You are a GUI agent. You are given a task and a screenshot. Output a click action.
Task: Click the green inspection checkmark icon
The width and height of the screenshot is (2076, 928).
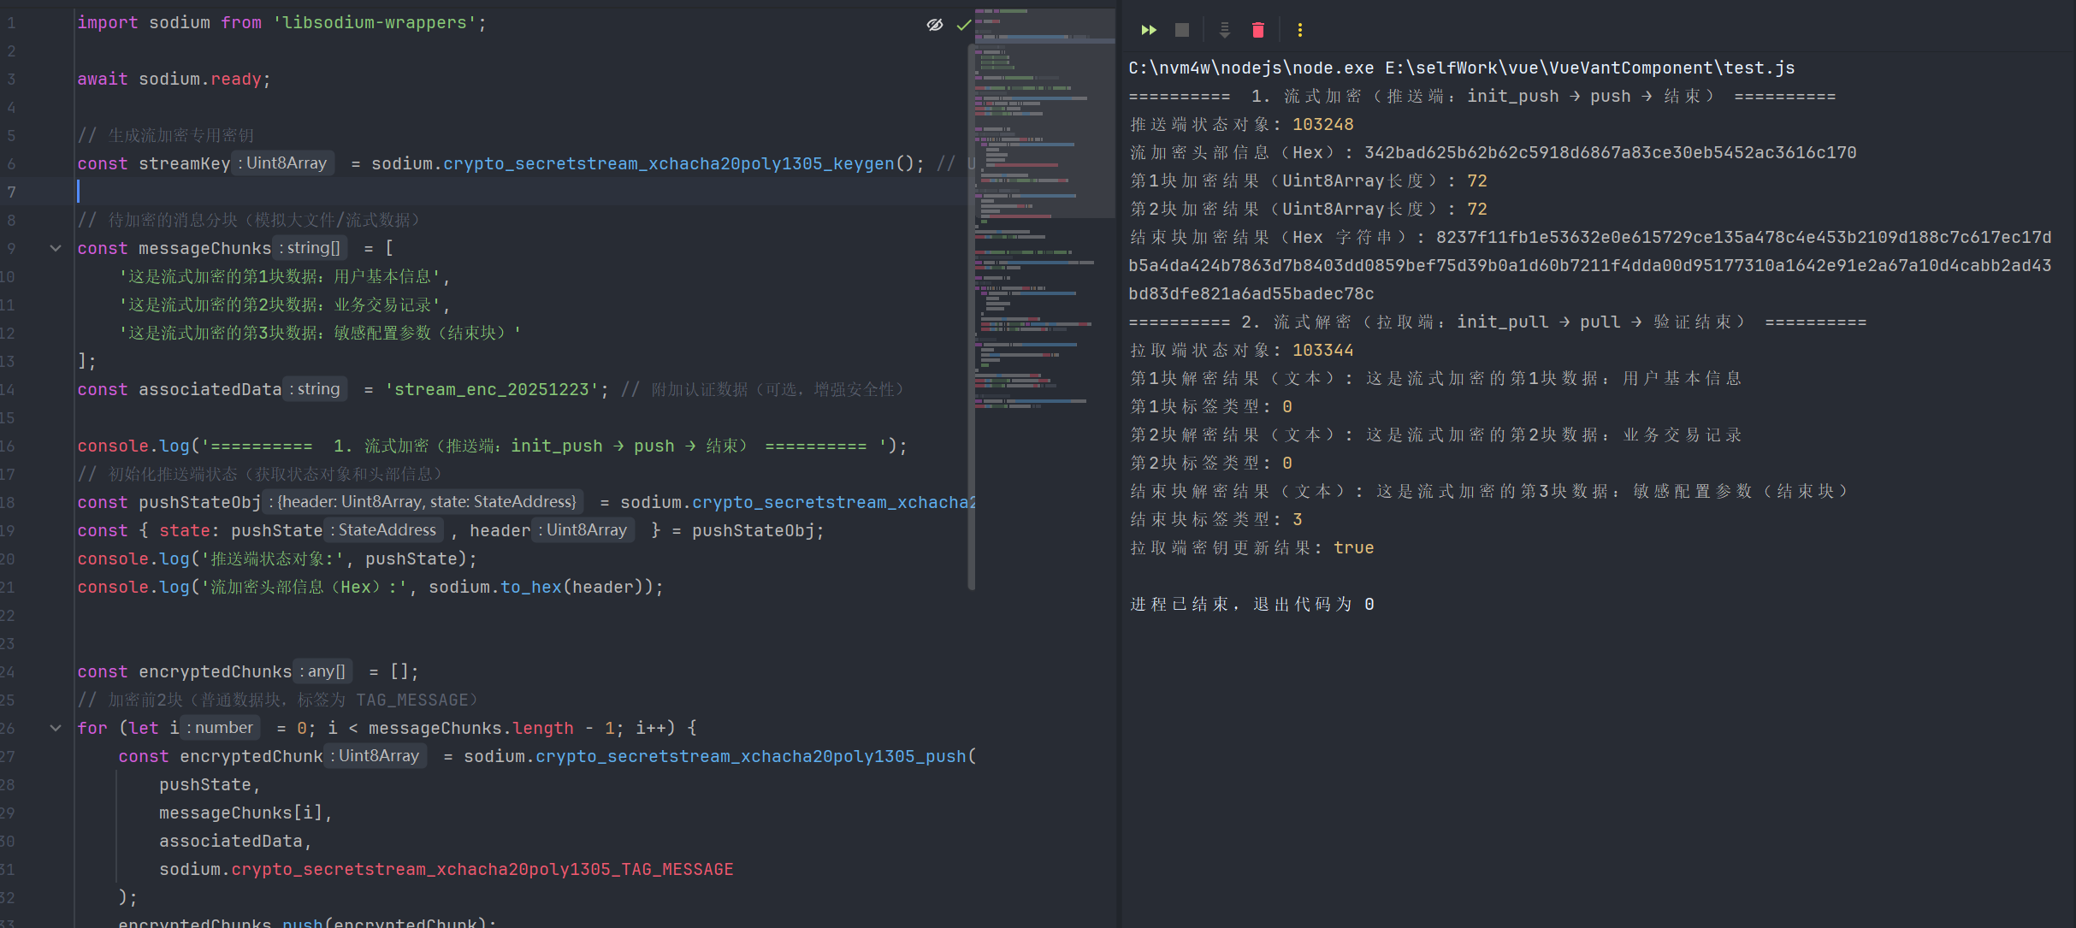click(963, 25)
